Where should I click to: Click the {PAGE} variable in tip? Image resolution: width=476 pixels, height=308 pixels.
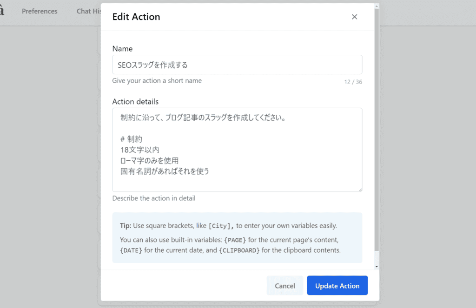[235, 240]
